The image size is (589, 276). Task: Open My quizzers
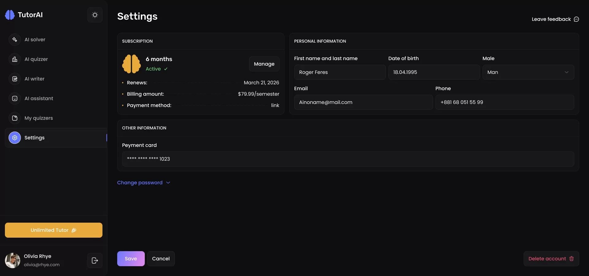click(38, 118)
